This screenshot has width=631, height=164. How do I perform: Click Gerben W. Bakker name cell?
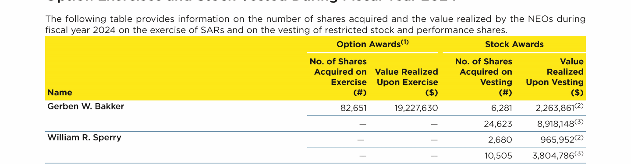tap(85, 106)
